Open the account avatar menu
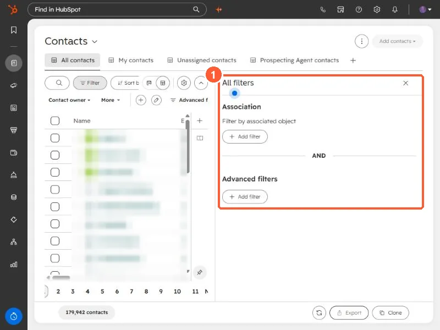Screen dimensions: 440x330 coord(425,9)
